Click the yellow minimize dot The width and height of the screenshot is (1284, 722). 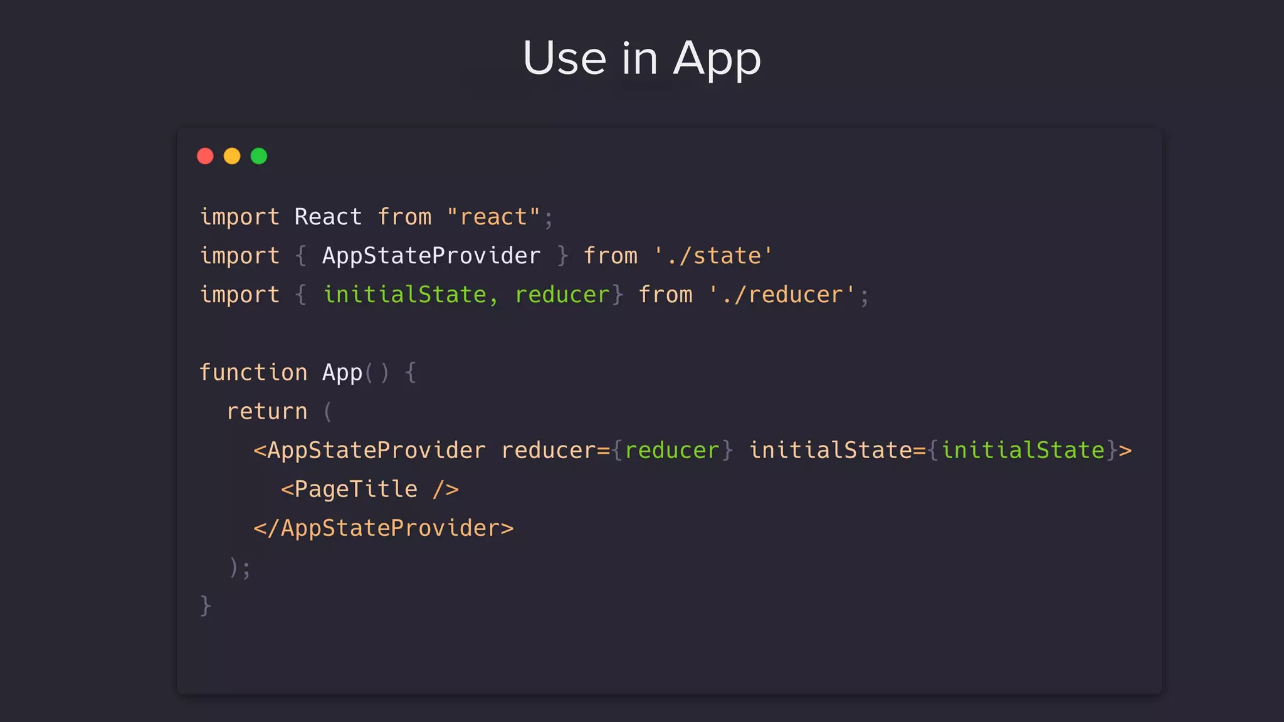[232, 156]
